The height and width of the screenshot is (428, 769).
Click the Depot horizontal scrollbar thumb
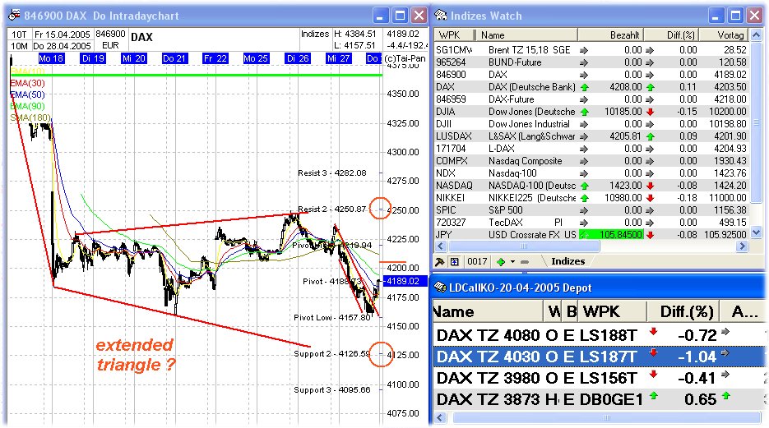pyautogui.click(x=607, y=417)
